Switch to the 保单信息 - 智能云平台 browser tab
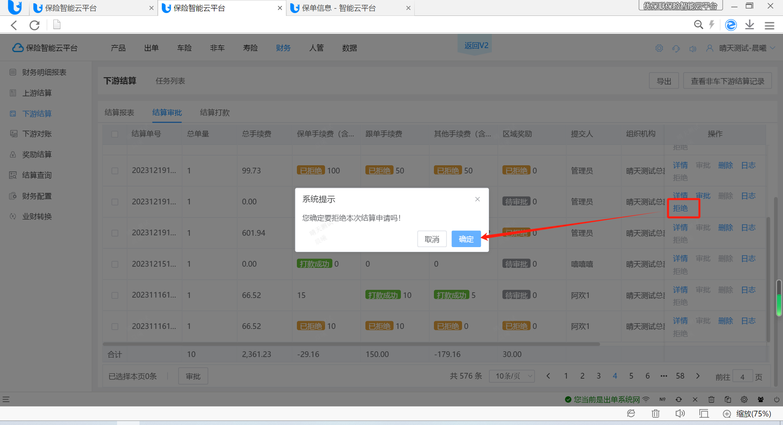 pyautogui.click(x=338, y=8)
